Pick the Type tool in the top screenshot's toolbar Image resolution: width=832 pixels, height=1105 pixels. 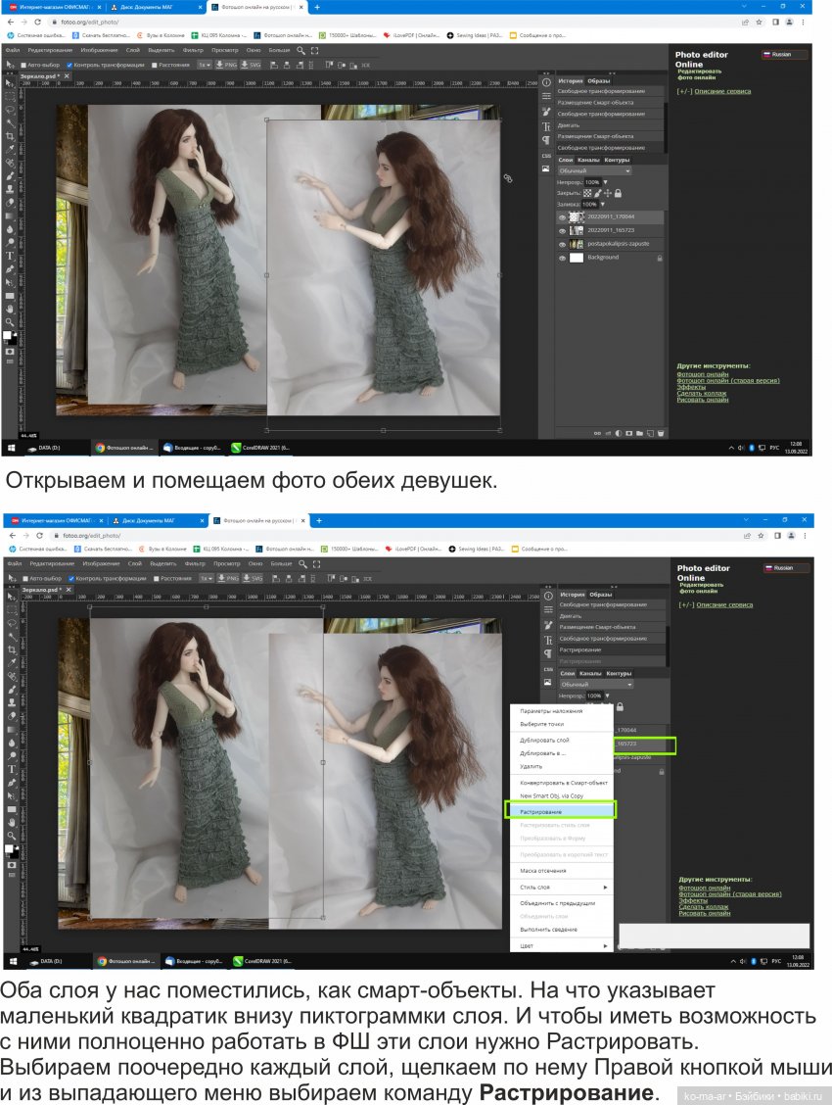[10, 256]
